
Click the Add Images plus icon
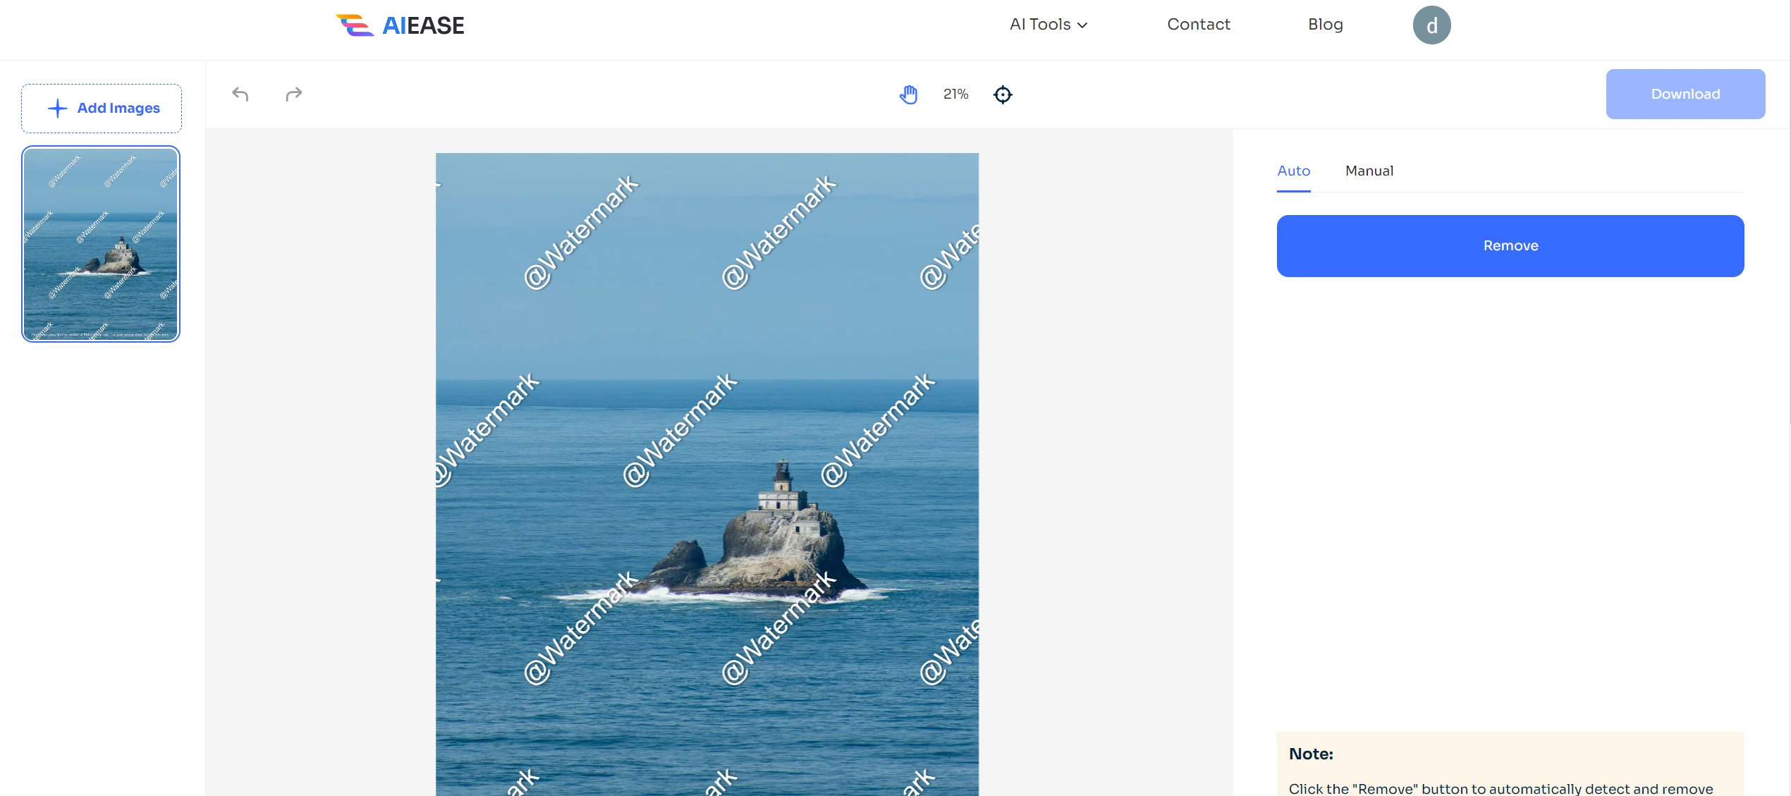click(57, 107)
